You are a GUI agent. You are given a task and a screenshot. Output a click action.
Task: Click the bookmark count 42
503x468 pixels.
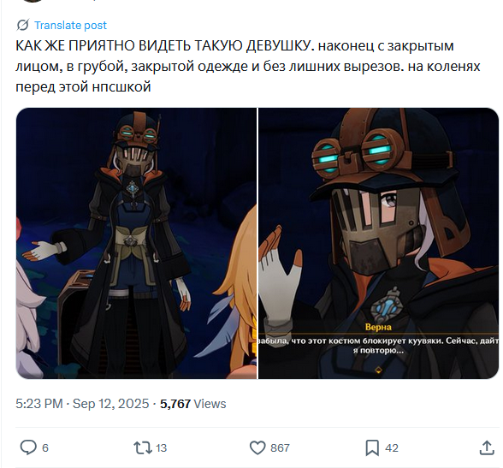tap(392, 447)
